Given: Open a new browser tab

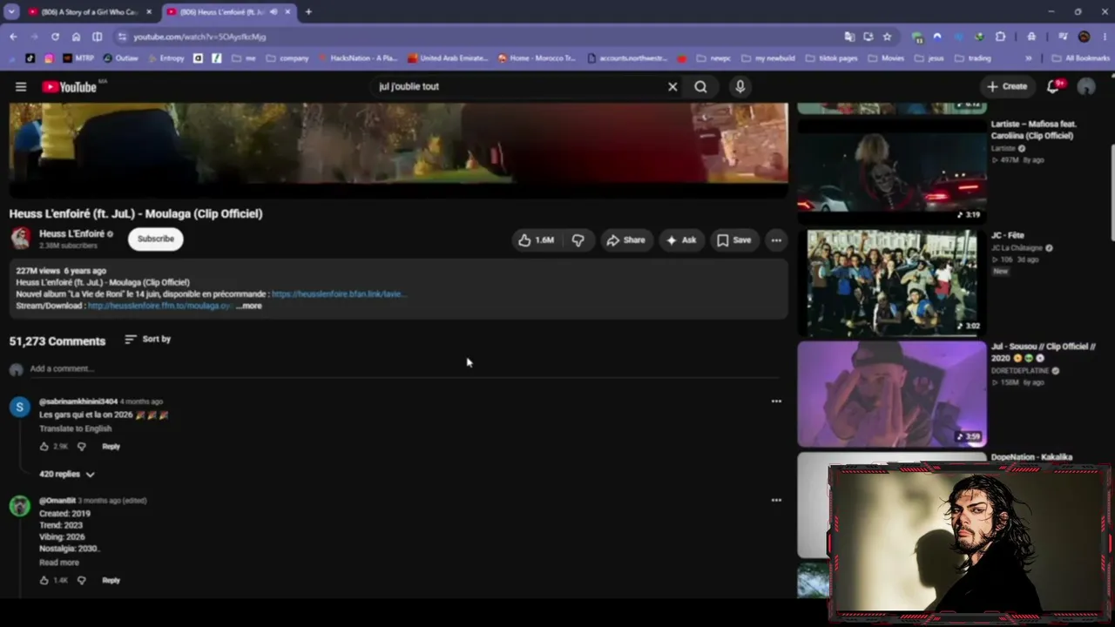Looking at the screenshot, I should [x=308, y=12].
